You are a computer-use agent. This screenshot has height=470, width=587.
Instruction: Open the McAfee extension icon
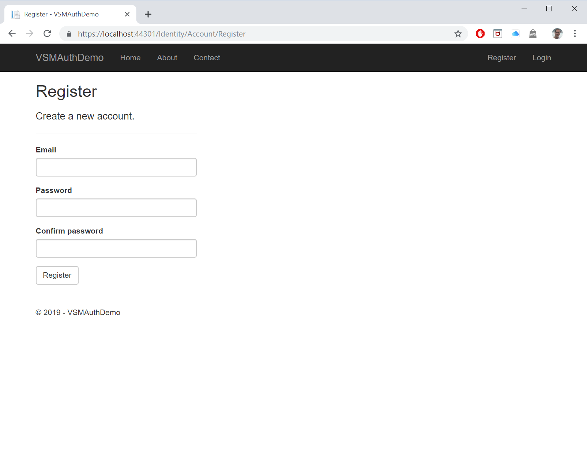[x=498, y=34]
